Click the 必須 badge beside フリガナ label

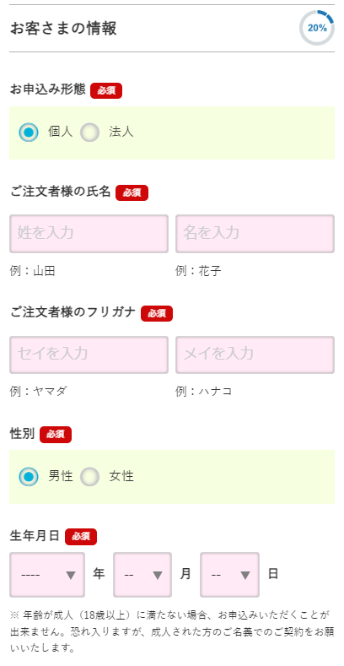[x=157, y=313]
